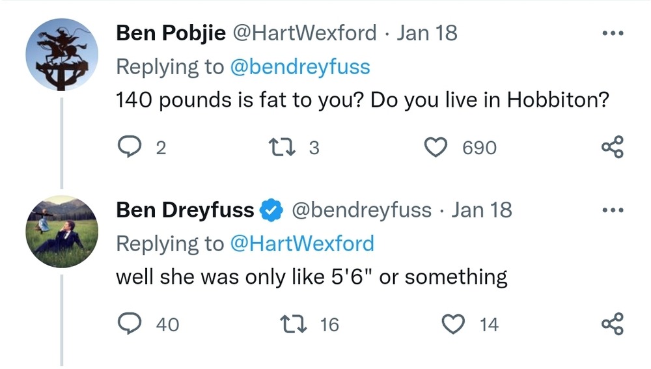Retweet Ben Pobjie's Hobbiton tweet
The width and height of the screenshot is (651, 369).
click(x=287, y=148)
